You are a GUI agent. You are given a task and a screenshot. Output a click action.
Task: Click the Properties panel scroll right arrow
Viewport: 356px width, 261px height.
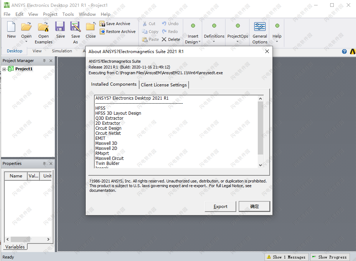tap(48, 239)
